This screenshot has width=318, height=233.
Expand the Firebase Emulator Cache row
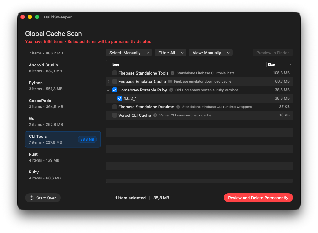point(108,81)
